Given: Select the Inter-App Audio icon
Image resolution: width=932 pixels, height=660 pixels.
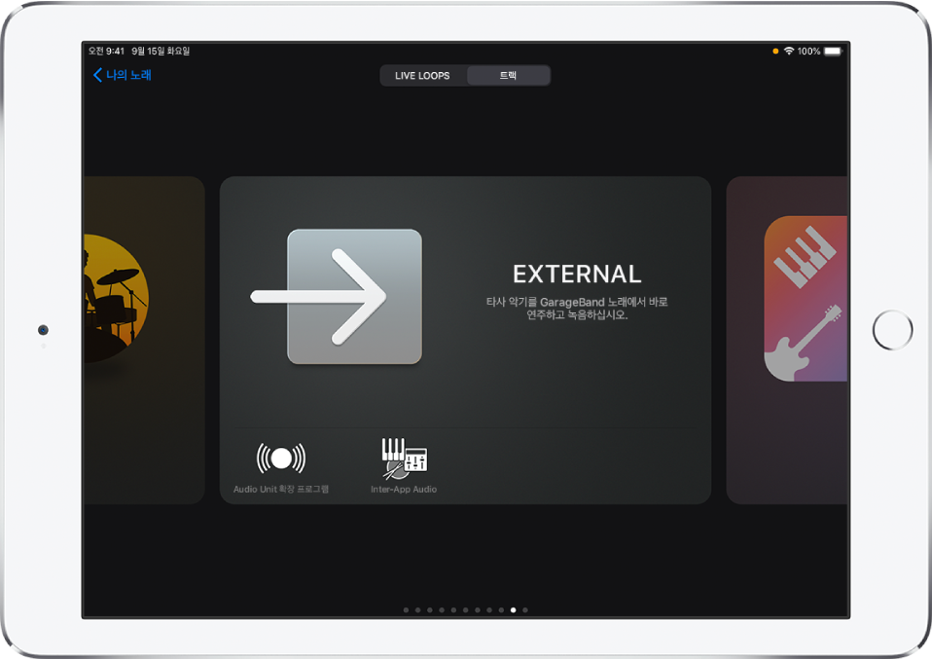Looking at the screenshot, I should coord(404,458).
